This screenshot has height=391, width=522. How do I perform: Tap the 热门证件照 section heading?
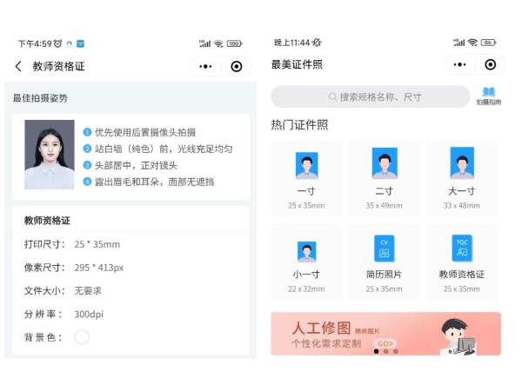coord(299,125)
